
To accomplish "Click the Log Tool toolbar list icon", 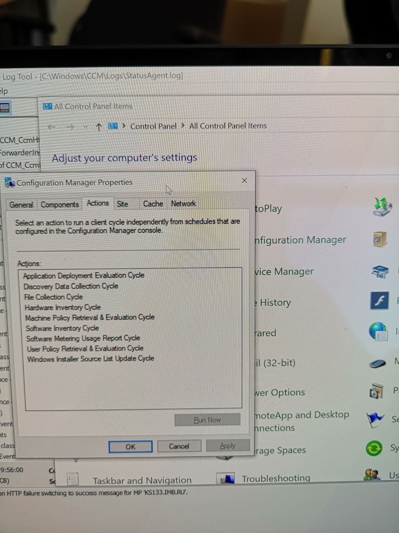I will coord(5,108).
